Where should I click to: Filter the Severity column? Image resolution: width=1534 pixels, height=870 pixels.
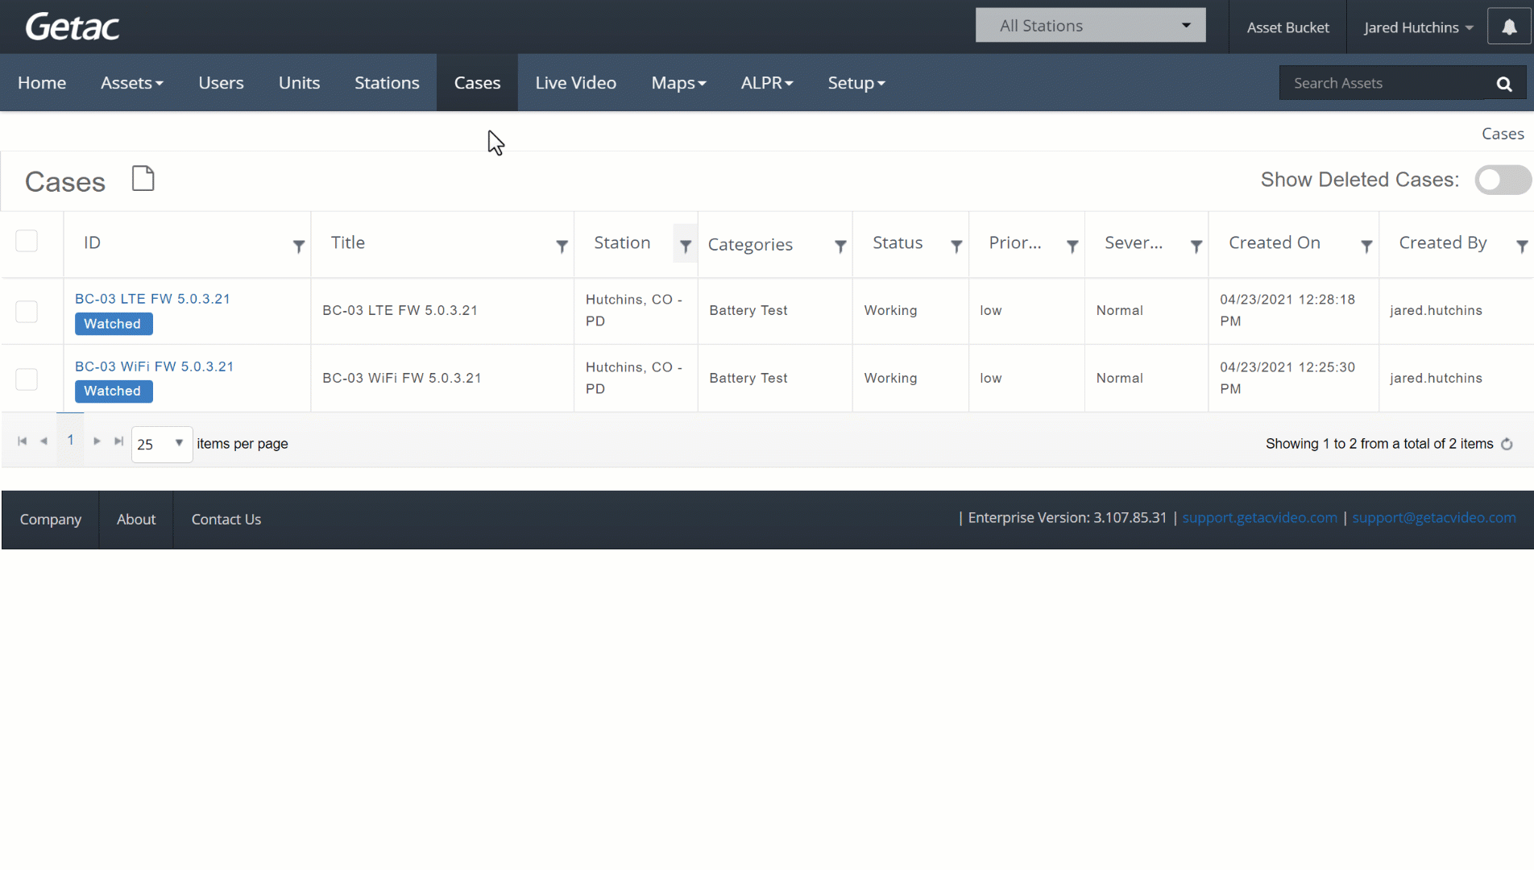tap(1196, 246)
